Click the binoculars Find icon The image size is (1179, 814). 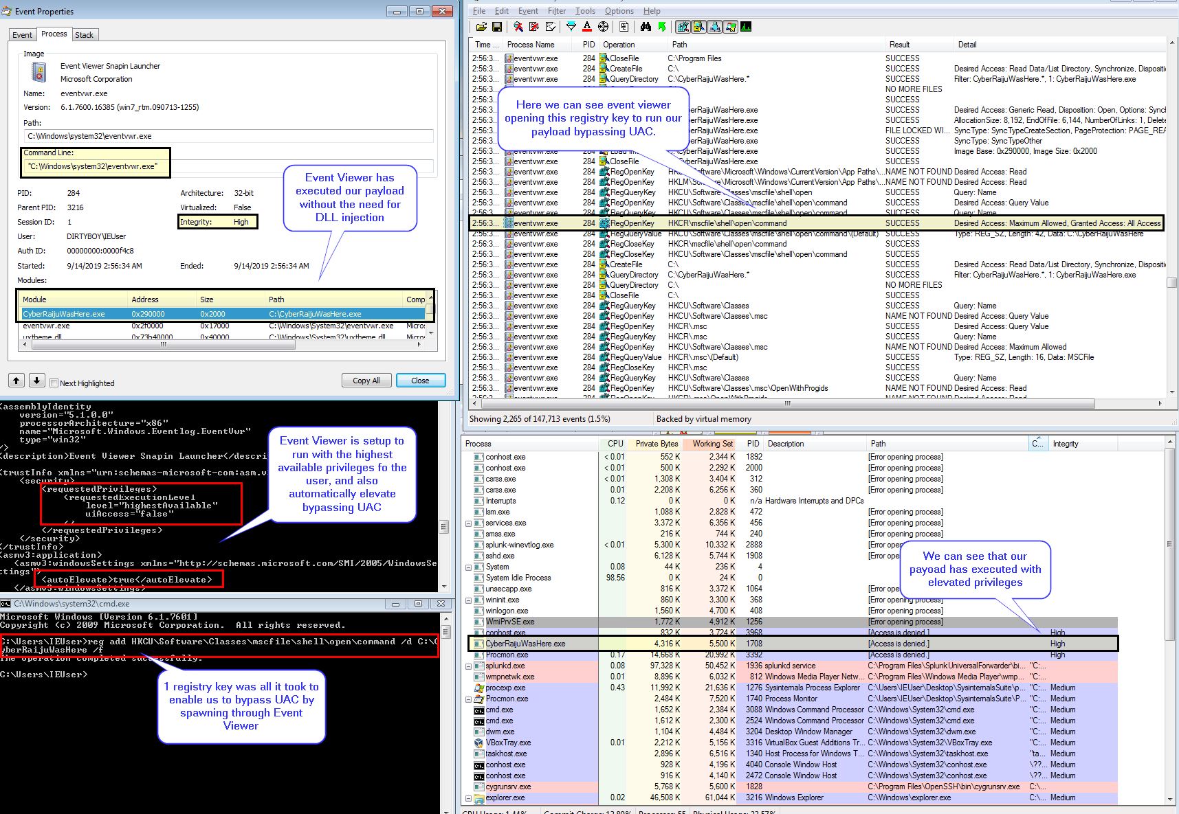click(646, 27)
